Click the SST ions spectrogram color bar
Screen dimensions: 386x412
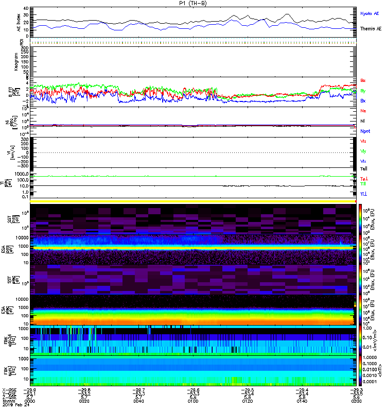360,219
